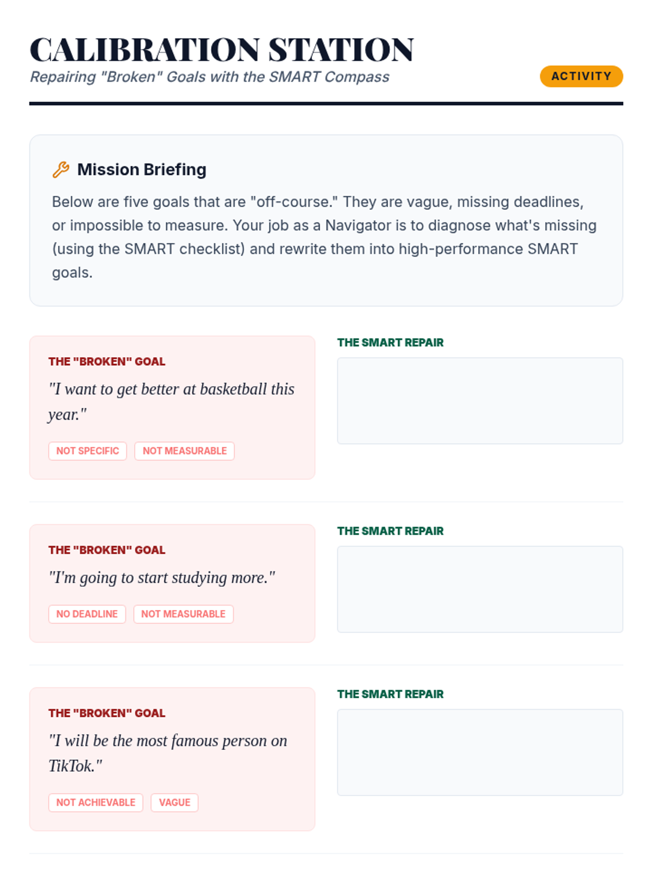Click the studying more broken goal quote
Screen dimensions: 652x870
(162, 577)
